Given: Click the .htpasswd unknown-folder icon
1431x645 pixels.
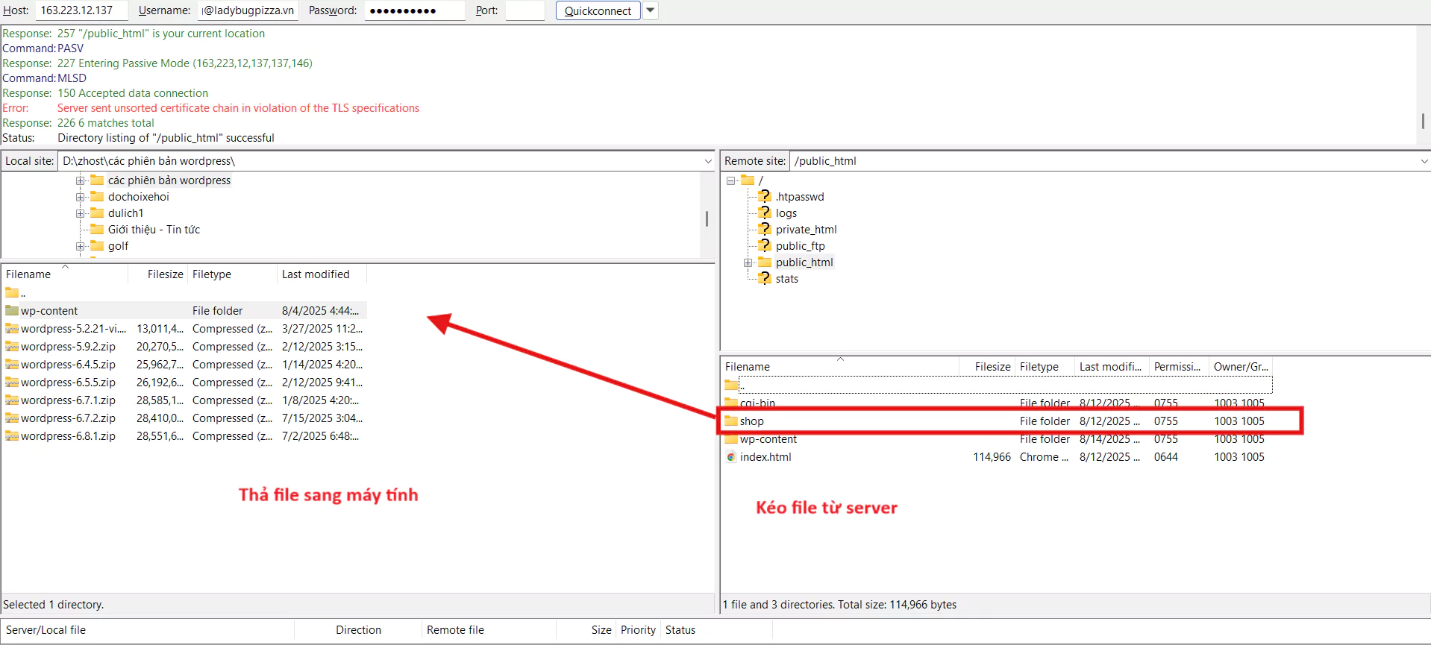Looking at the screenshot, I should point(765,196).
